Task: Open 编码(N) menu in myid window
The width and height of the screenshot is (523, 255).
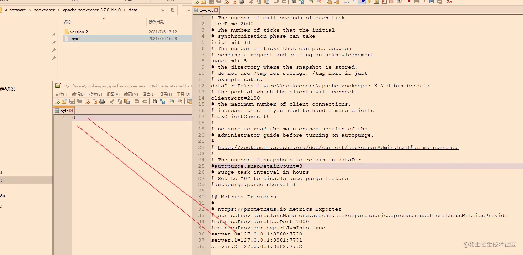Action: 131,94
